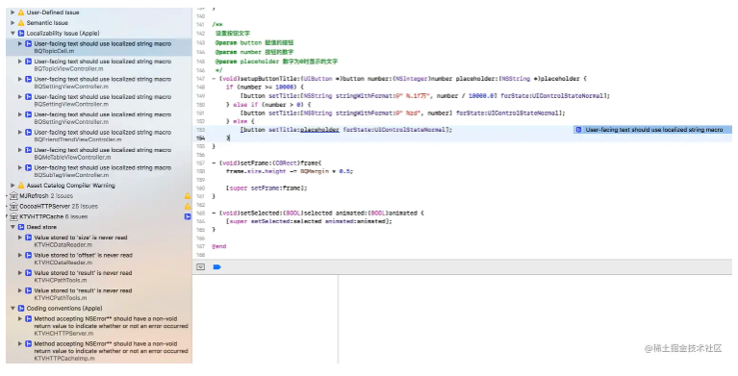This screenshot has height=376, width=738.
Task: Click warning badge at right of CocoaHTTPServer row
Action: click(x=188, y=206)
